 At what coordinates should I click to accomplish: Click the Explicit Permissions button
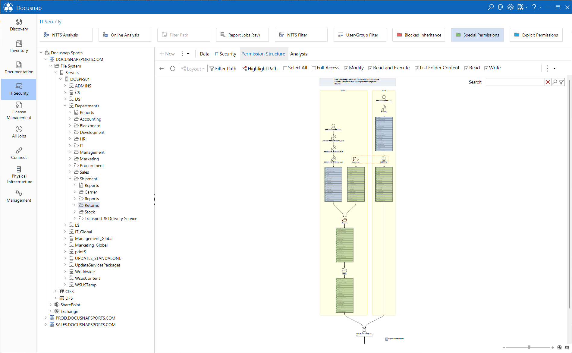(x=536, y=35)
